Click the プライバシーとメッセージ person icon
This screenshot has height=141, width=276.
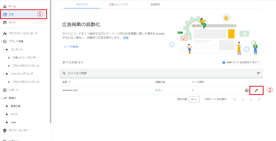click(x=5, y=33)
